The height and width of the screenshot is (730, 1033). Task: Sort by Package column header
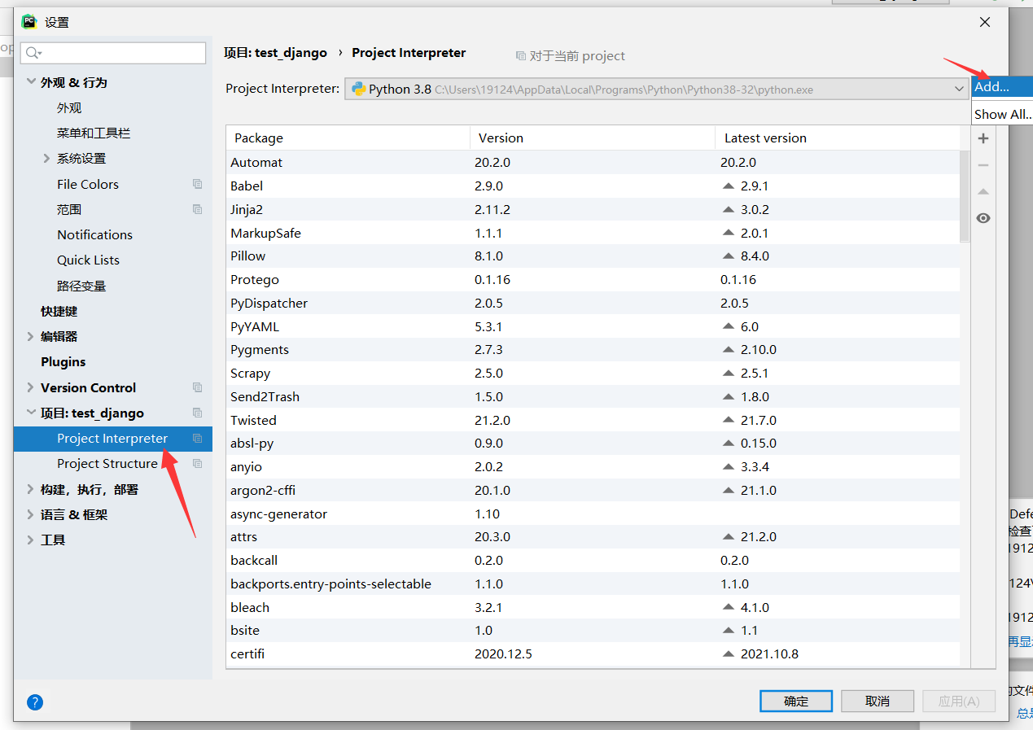pyautogui.click(x=348, y=138)
